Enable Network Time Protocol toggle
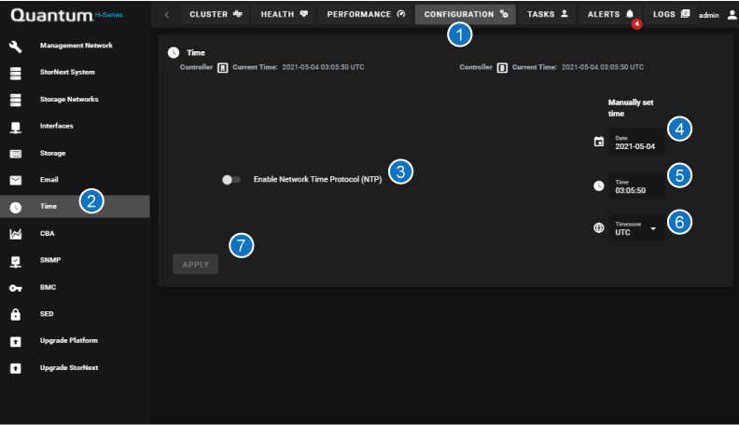This screenshot has height=425, width=739. pyautogui.click(x=230, y=179)
